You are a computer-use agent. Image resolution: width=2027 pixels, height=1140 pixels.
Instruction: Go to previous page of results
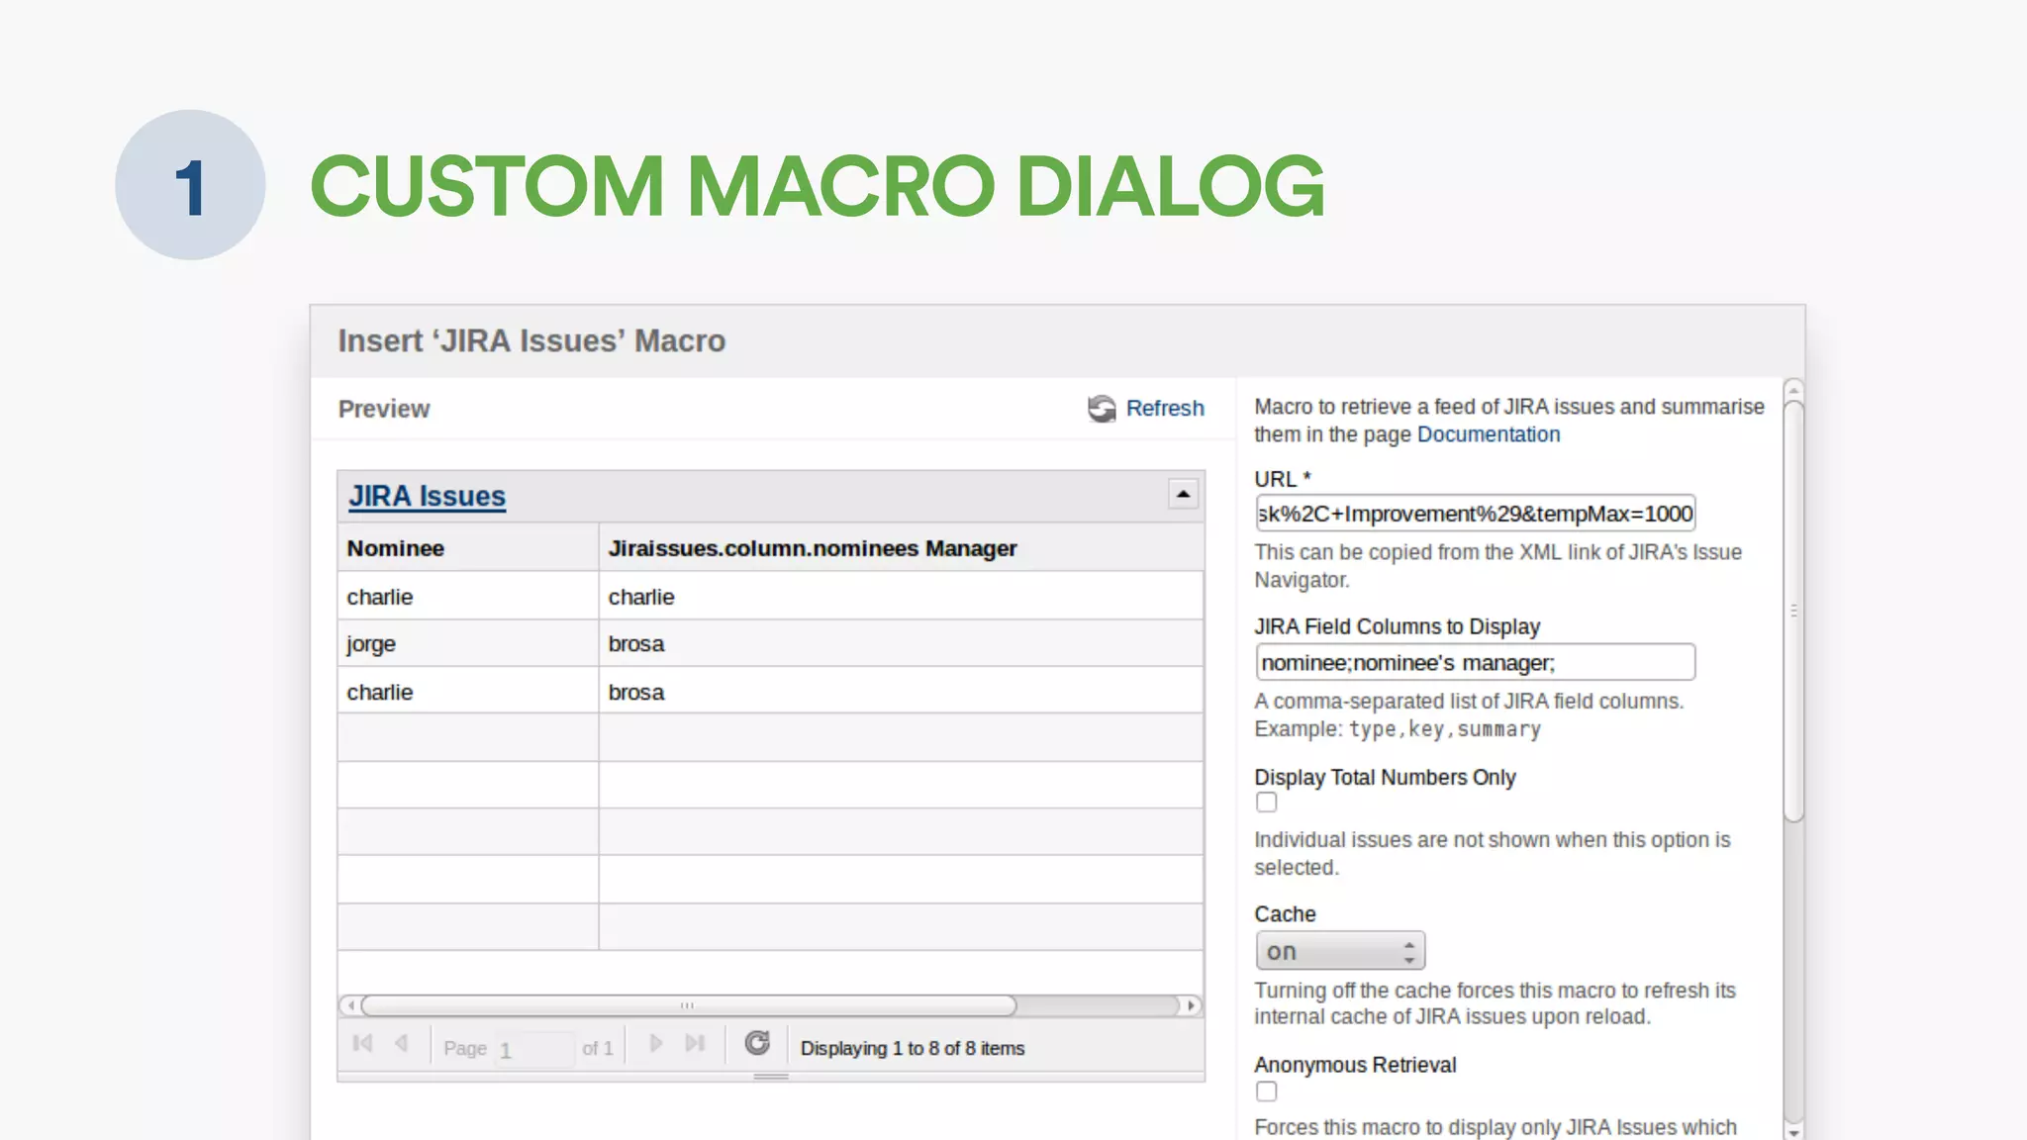pos(401,1043)
